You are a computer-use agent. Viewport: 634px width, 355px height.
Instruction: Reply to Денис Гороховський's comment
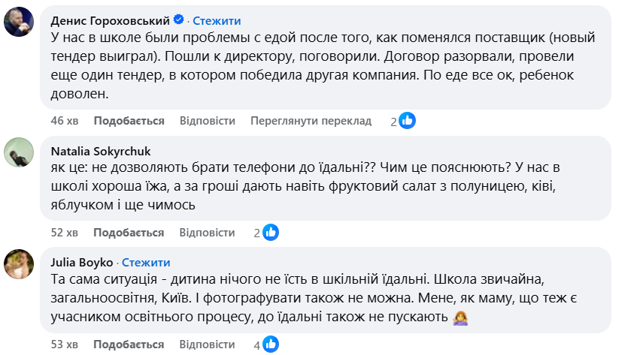pos(208,120)
